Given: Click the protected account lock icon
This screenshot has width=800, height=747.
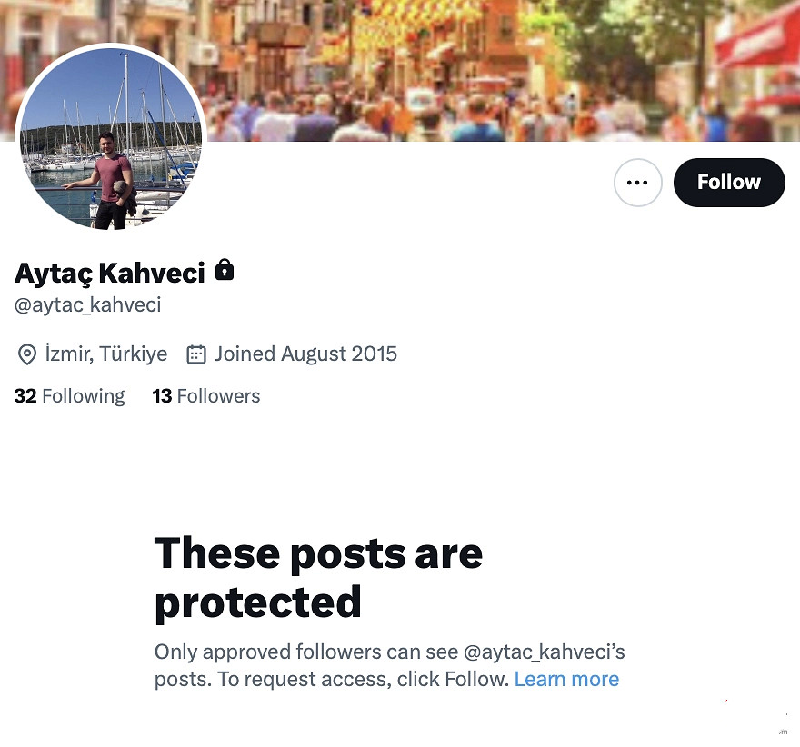Looking at the screenshot, I should (225, 270).
